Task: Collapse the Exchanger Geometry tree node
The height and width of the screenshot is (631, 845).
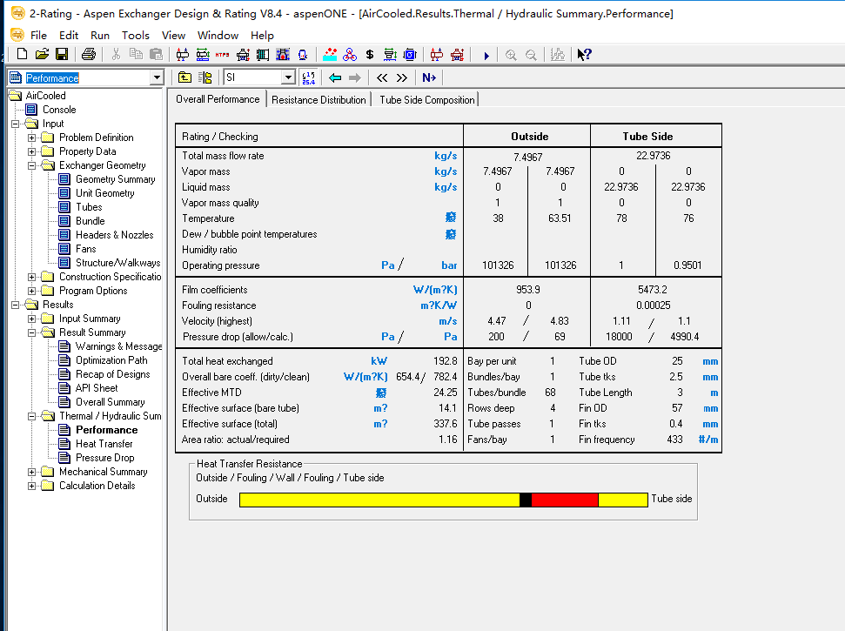Action: tap(32, 165)
